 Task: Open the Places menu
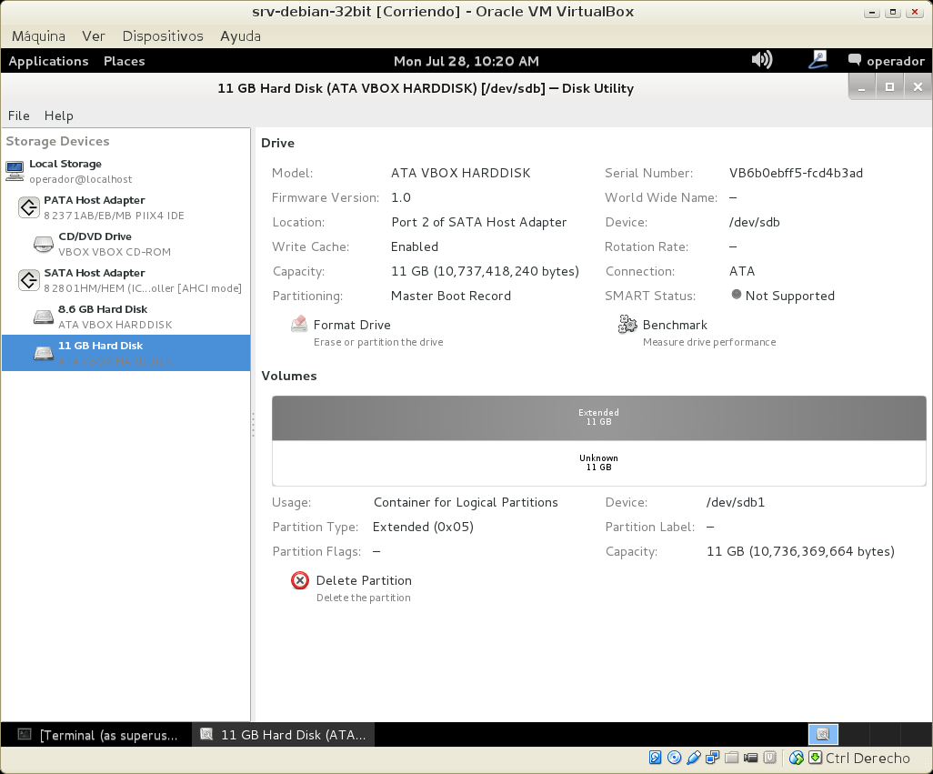click(125, 61)
